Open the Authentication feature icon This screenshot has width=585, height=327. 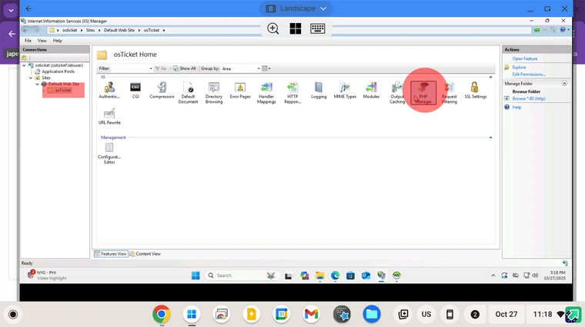[109, 91]
